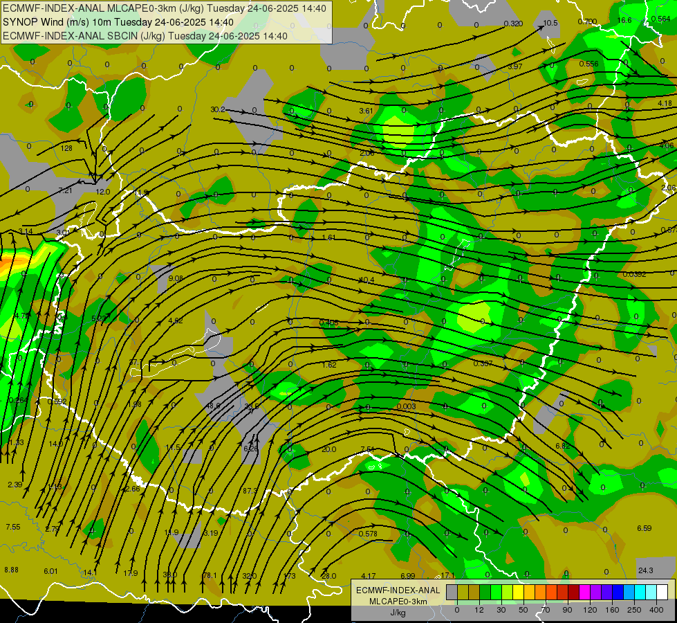677x623 pixels.
Task: Click the 0.592 value on the map
Action: point(57,401)
